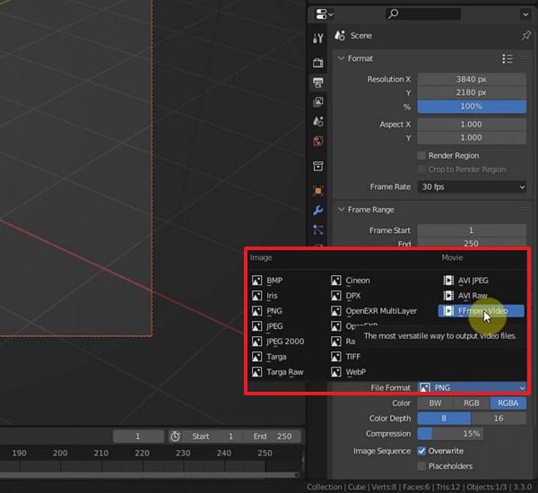Select OpenEXR MultiLayer format
The image size is (538, 493).
pos(374,311)
